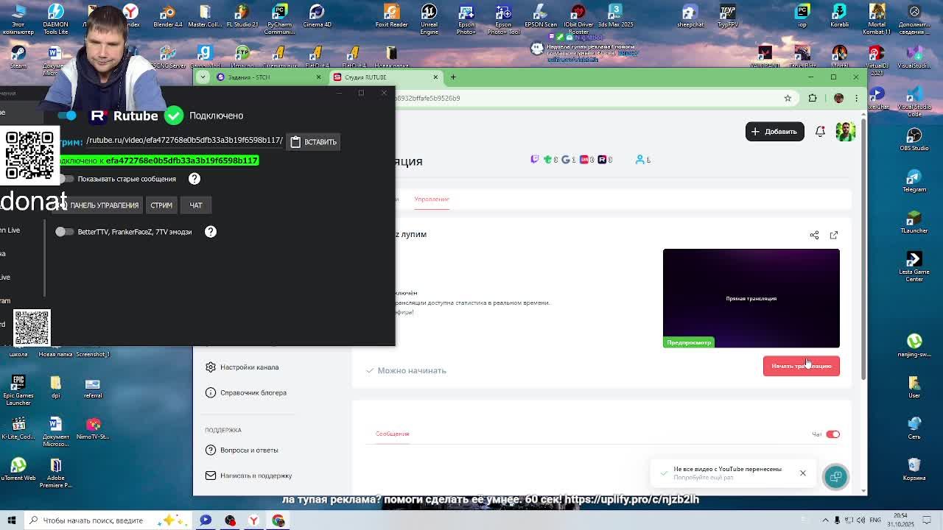Open Cinema 4D desktop shortcut

click(317, 16)
